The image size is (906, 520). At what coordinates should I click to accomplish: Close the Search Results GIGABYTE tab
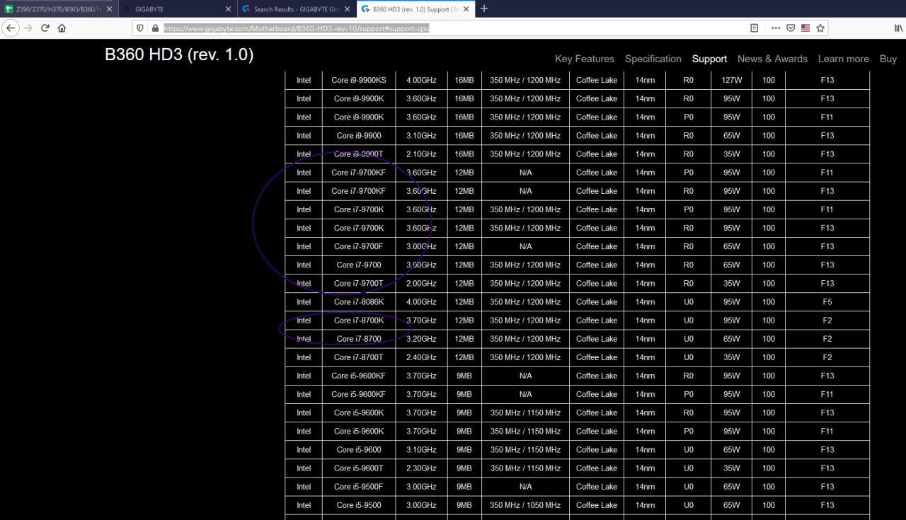pyautogui.click(x=347, y=9)
